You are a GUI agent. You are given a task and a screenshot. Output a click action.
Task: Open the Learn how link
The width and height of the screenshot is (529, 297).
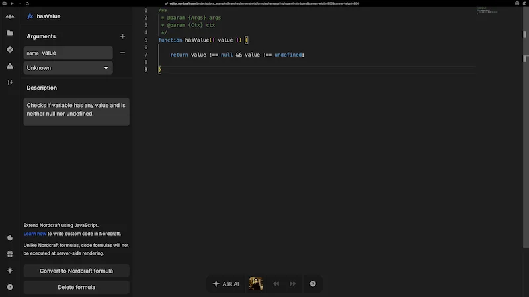pyautogui.click(x=35, y=234)
